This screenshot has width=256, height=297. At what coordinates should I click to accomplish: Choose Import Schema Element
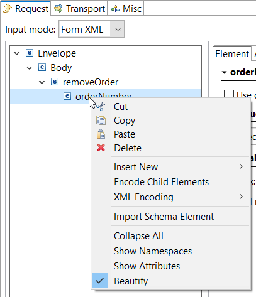(164, 217)
